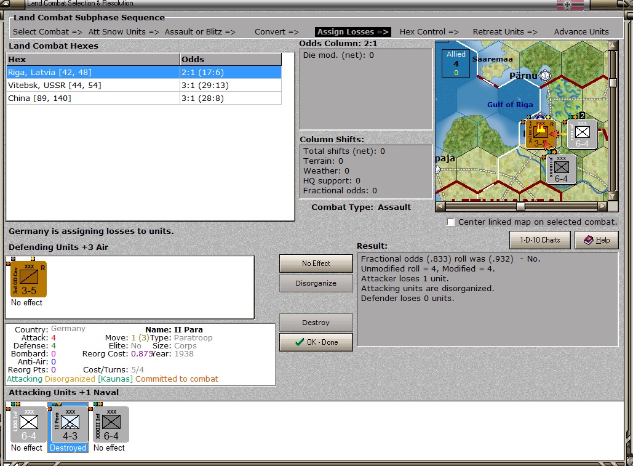Click the Allied 4 indicator box on map
Screen dimensions: 633x466
click(456, 63)
